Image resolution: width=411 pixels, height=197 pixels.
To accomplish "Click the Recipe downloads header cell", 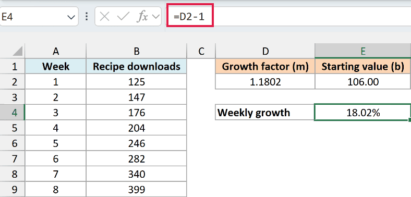I will (x=136, y=66).
